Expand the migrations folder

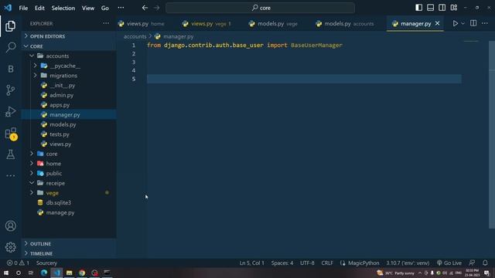pos(69,76)
